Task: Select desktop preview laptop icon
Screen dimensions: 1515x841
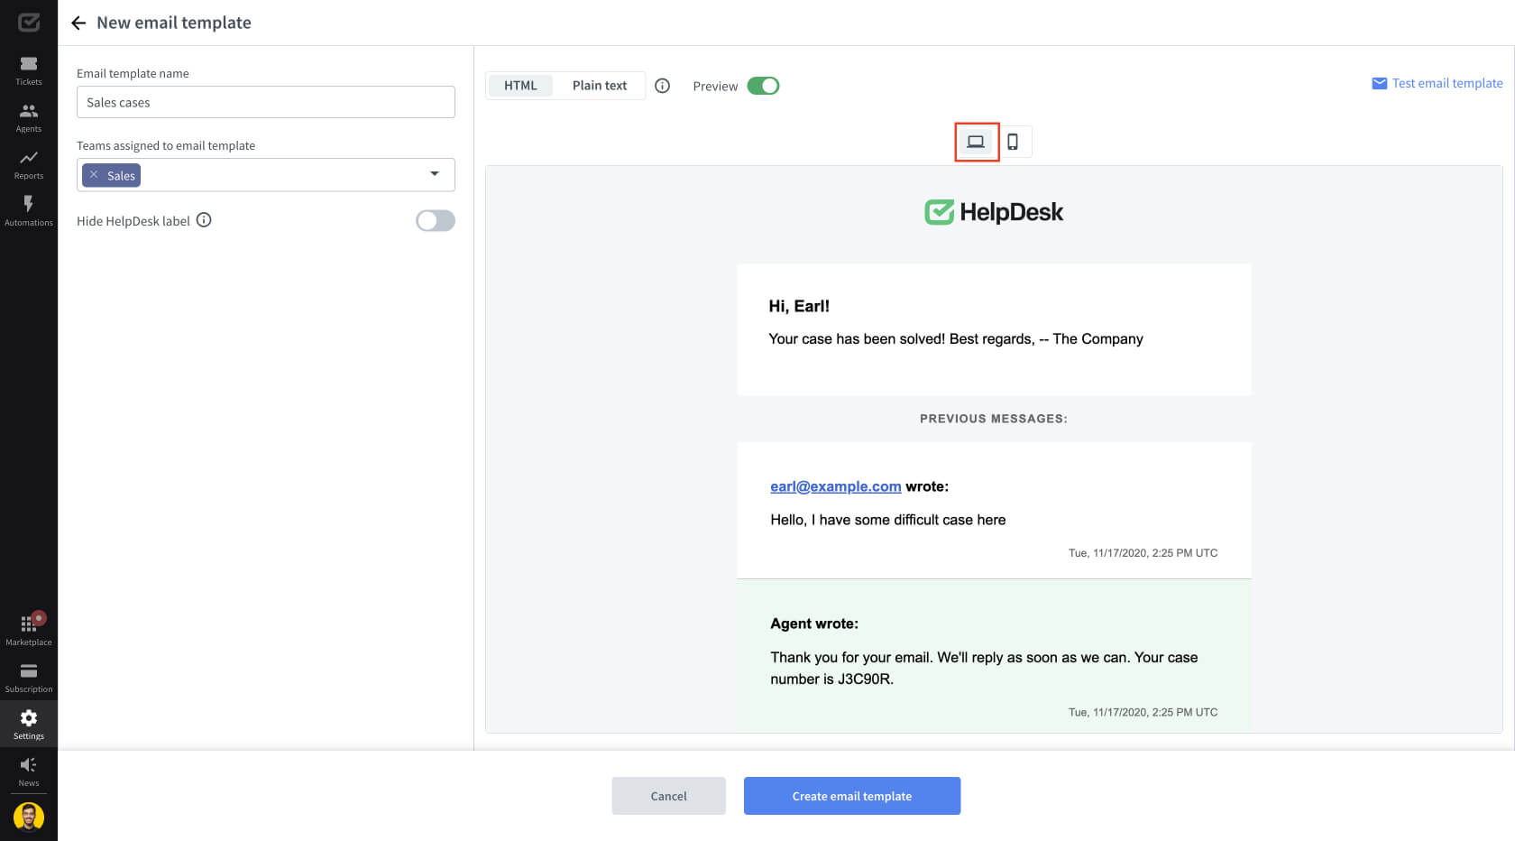Action: [976, 142]
